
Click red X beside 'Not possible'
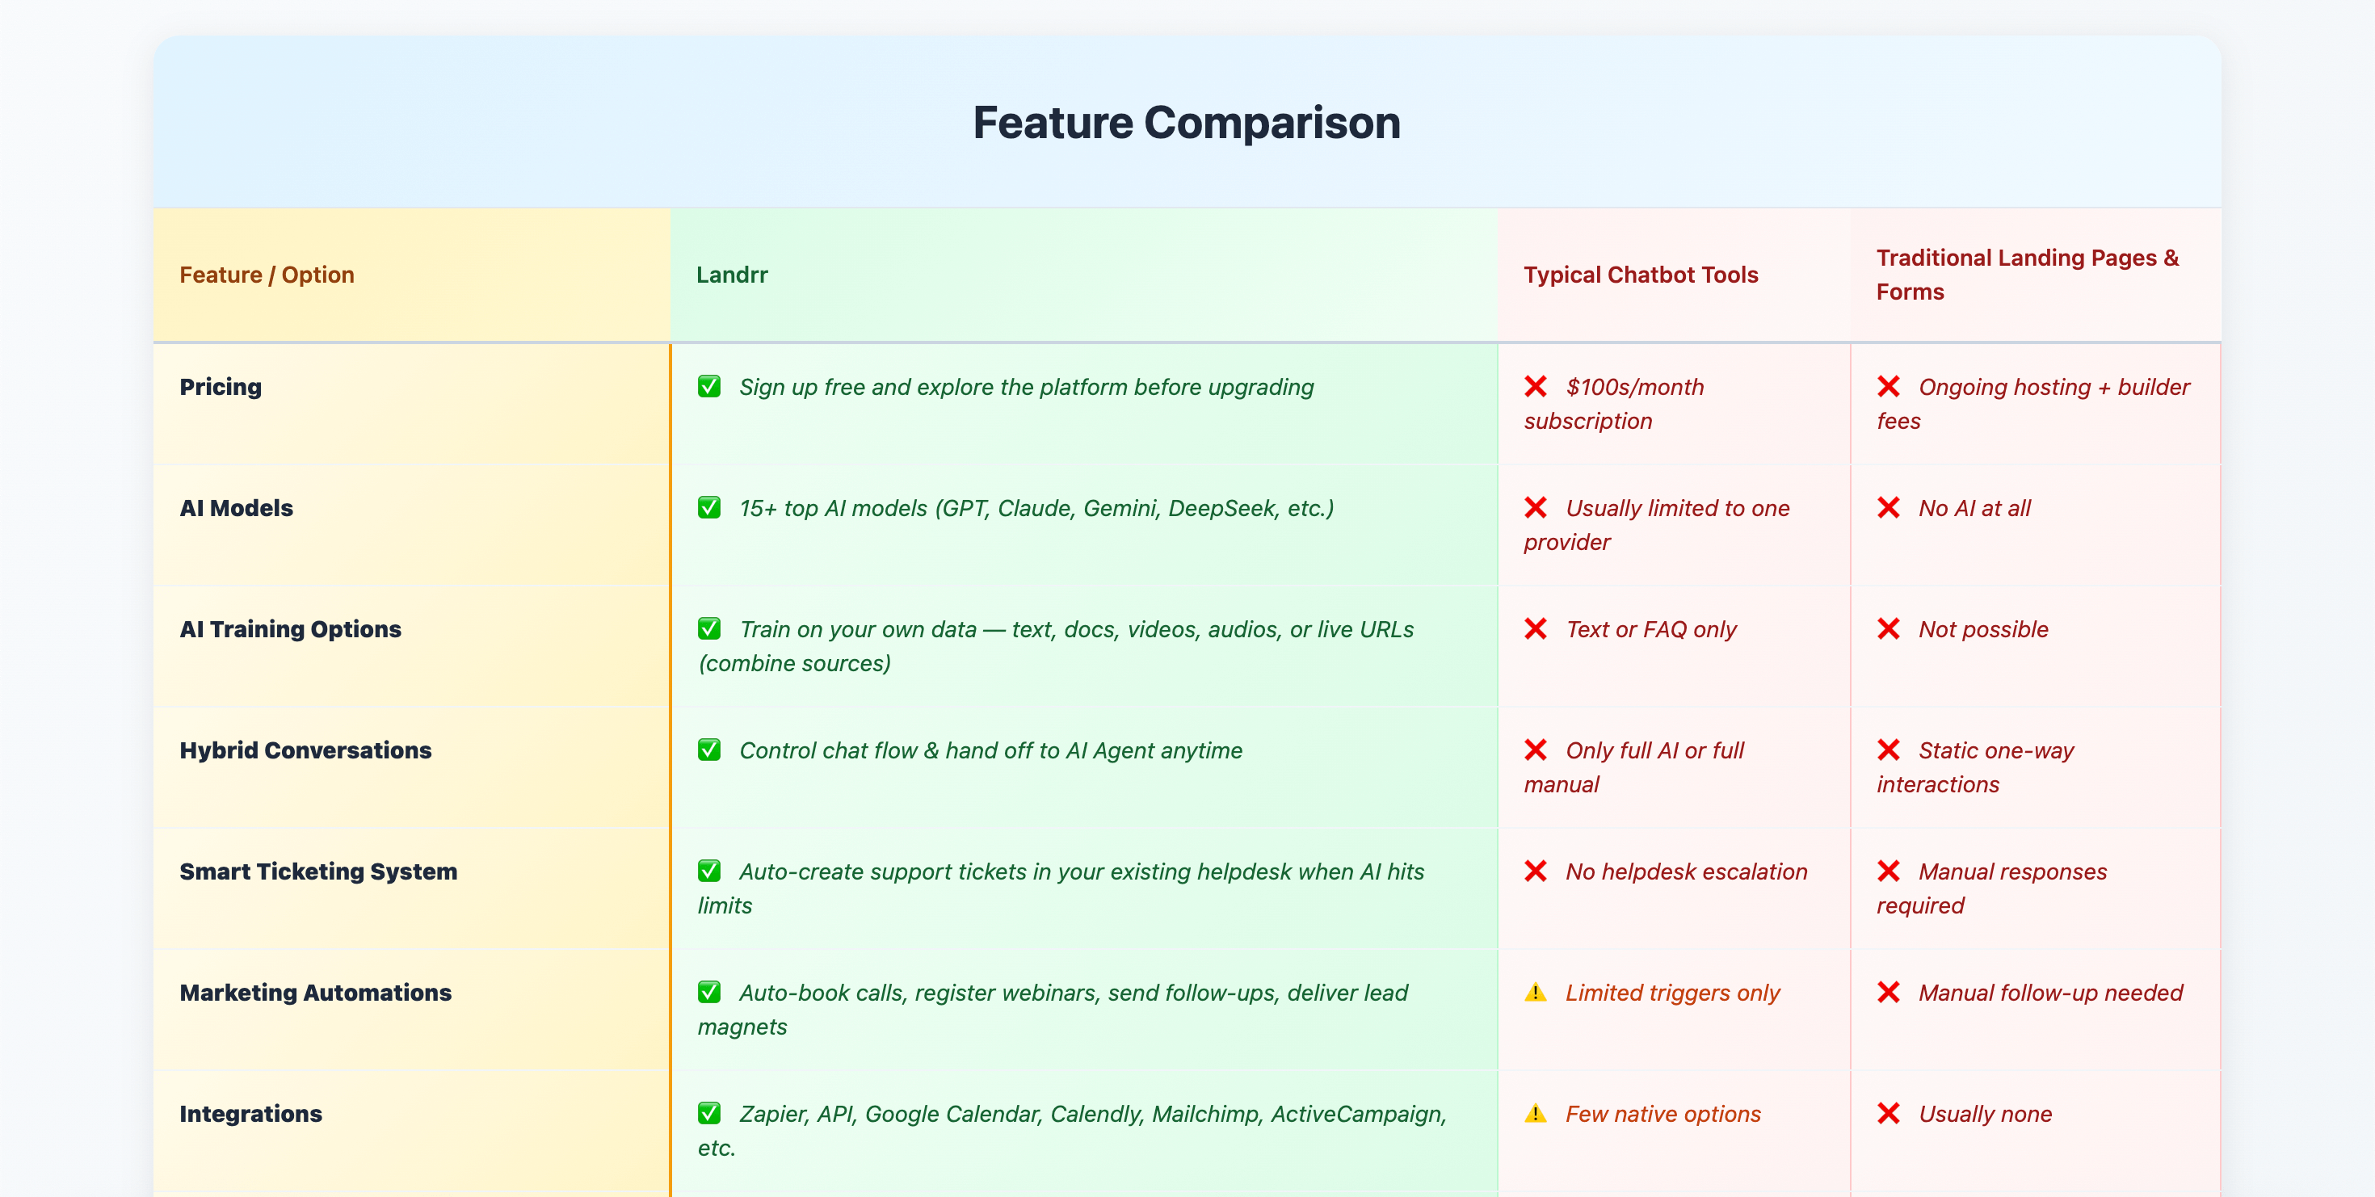[x=1888, y=628]
